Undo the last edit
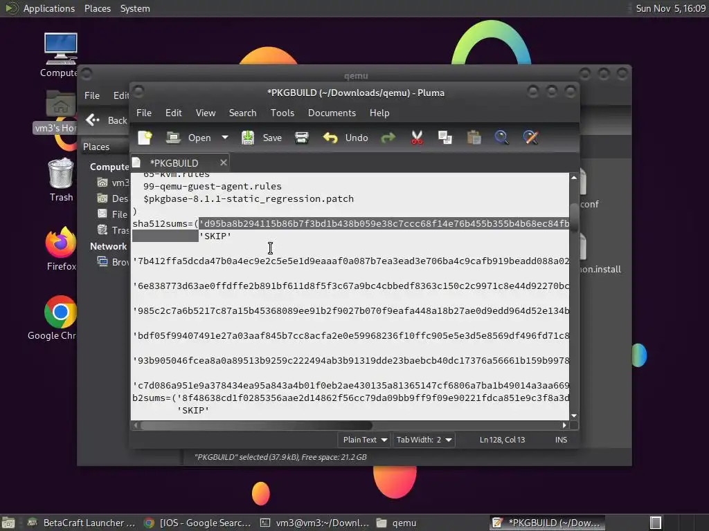The image size is (709, 531). coord(345,138)
